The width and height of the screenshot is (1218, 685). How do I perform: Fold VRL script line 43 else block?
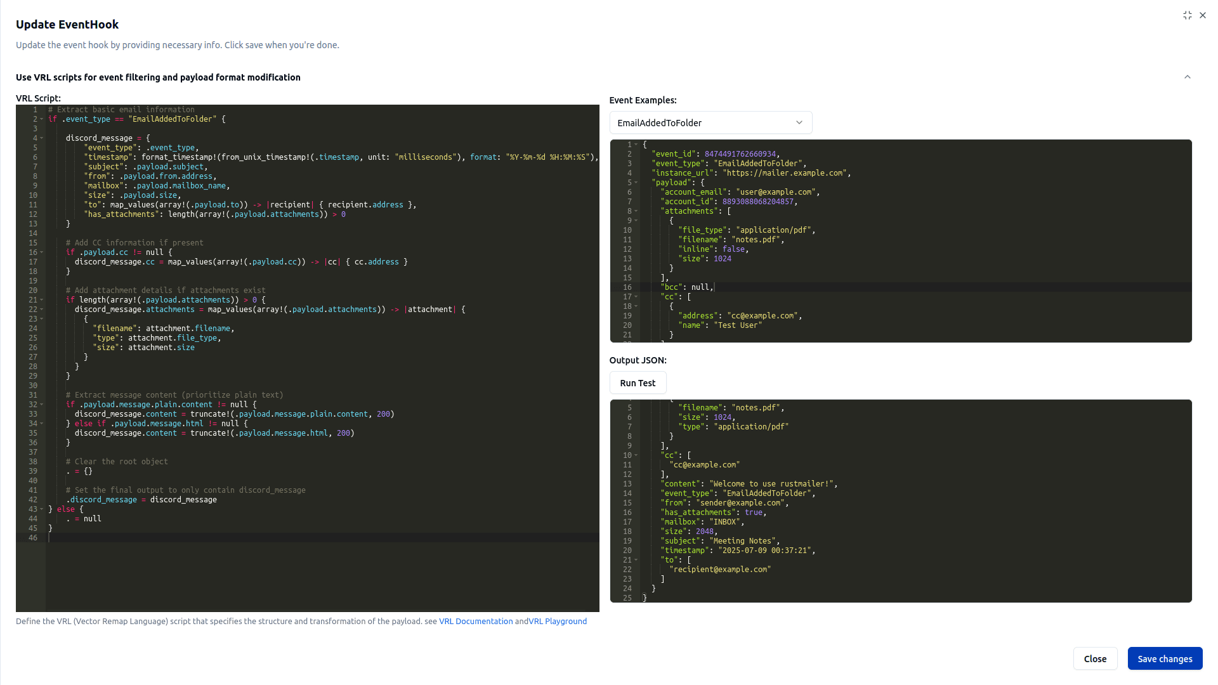42,509
